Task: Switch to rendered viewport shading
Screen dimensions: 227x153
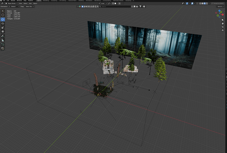Action: pyautogui.click(x=207, y=4)
